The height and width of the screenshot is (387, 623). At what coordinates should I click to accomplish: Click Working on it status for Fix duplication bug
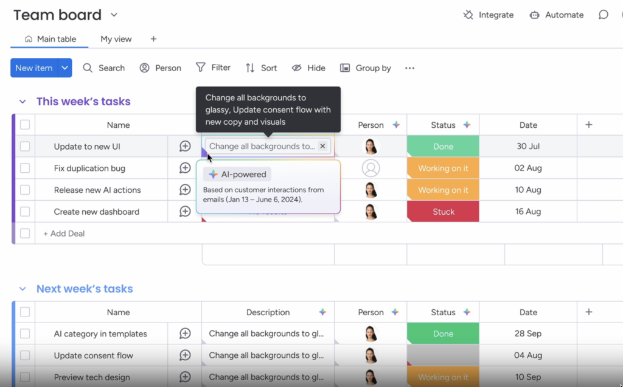pos(443,168)
